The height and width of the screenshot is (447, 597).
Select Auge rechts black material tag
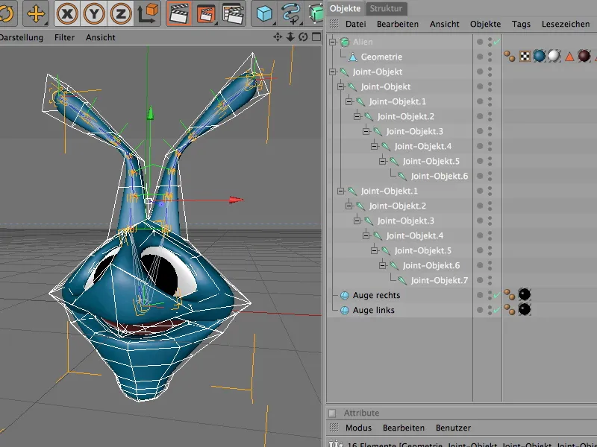click(x=525, y=294)
